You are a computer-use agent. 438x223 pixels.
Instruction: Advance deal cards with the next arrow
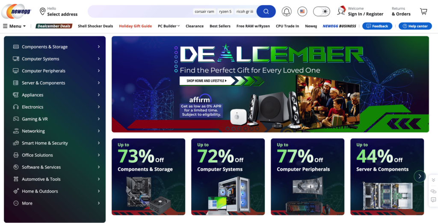(420, 176)
